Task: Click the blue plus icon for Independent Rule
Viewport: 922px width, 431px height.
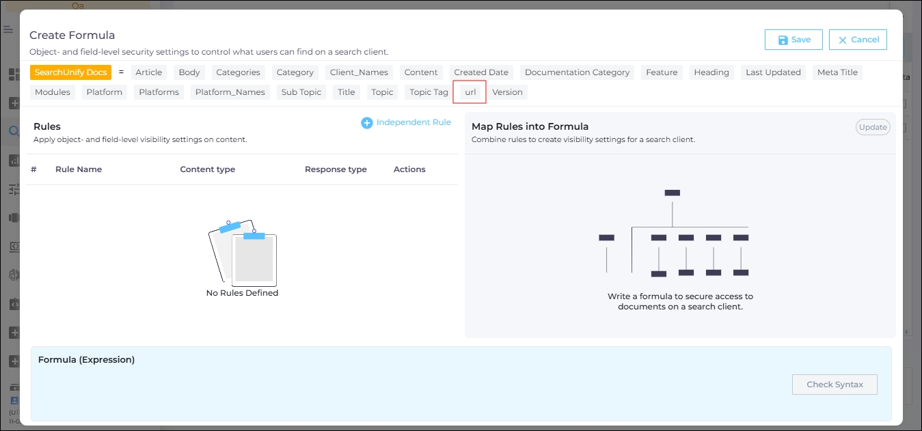Action: tap(367, 123)
